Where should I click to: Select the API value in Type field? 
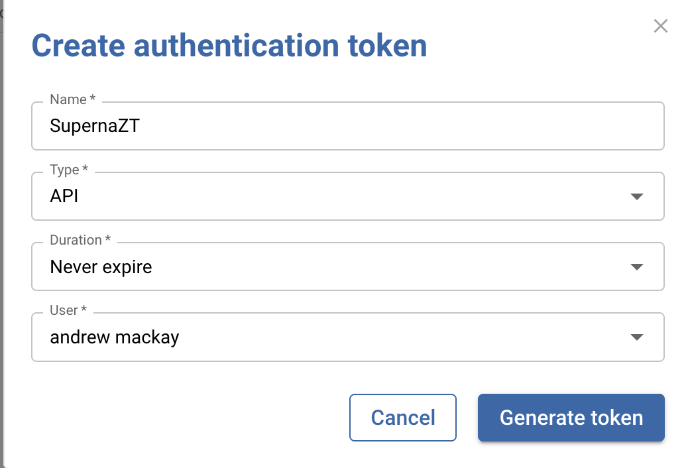pyautogui.click(x=64, y=197)
